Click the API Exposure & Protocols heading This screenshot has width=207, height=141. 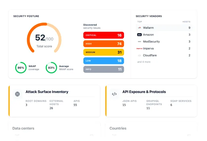[x=144, y=92]
